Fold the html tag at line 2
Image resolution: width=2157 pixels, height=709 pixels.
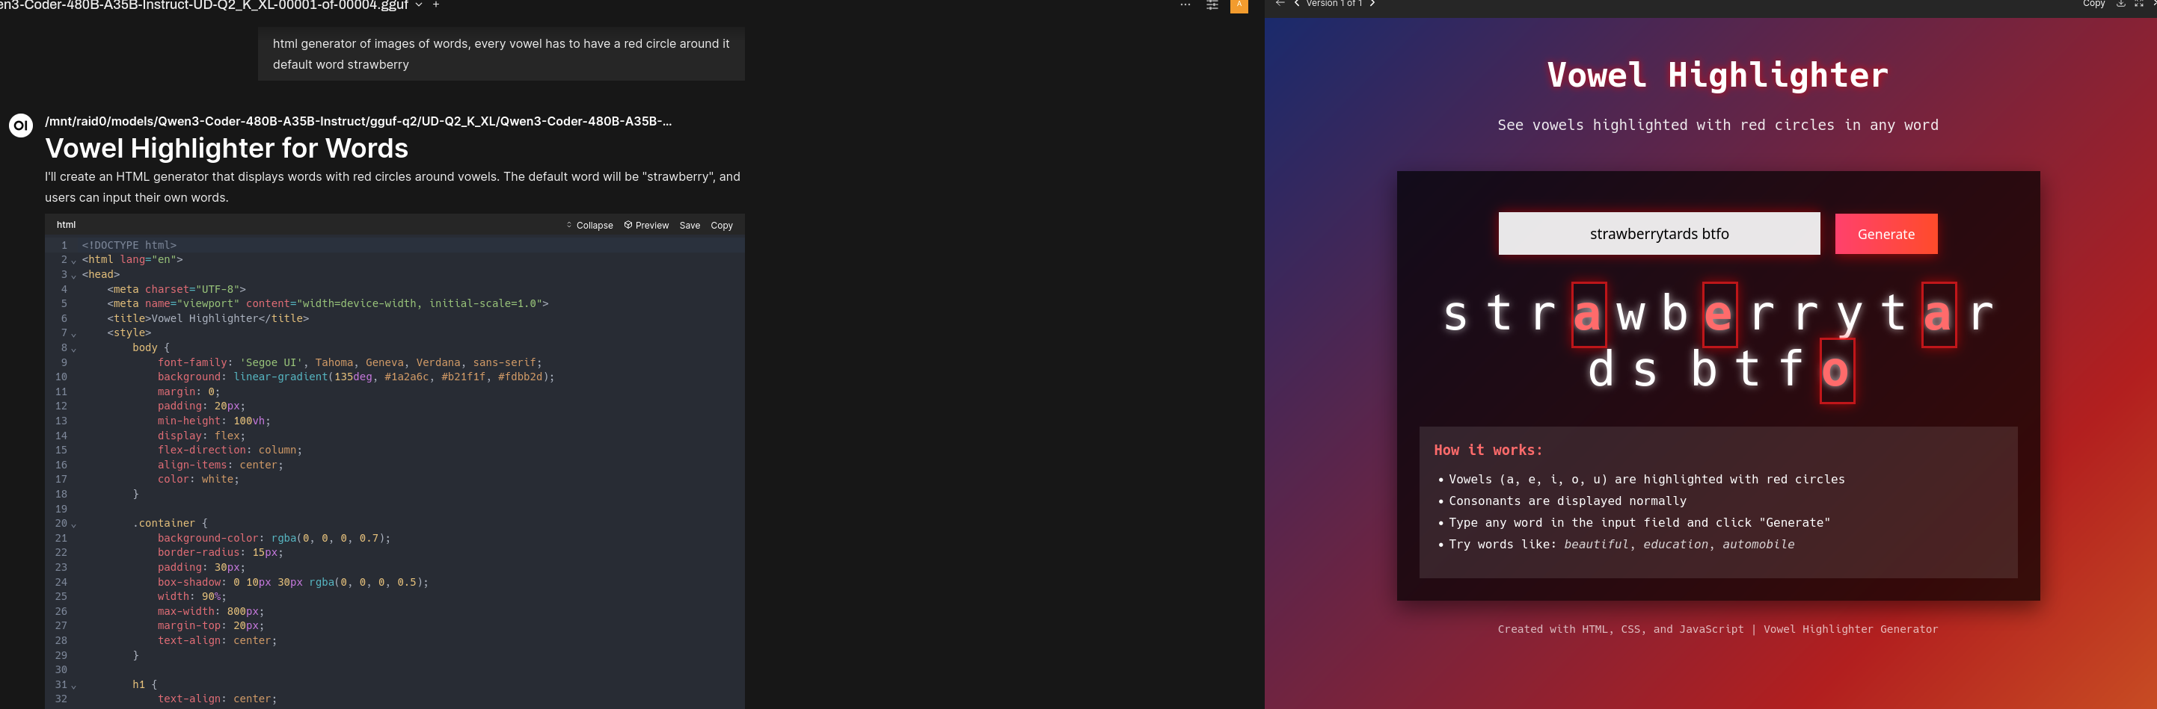point(74,261)
